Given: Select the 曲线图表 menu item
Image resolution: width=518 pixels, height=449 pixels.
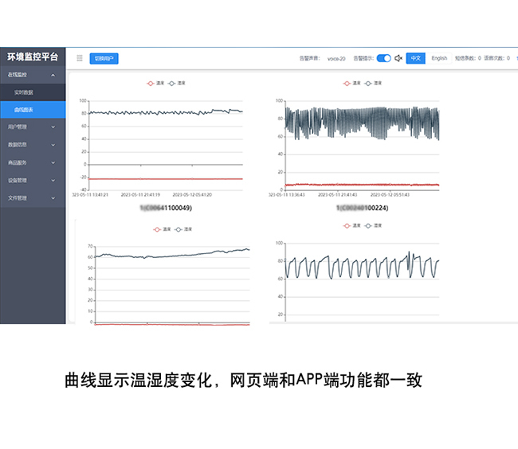Looking at the screenshot, I should [24, 109].
